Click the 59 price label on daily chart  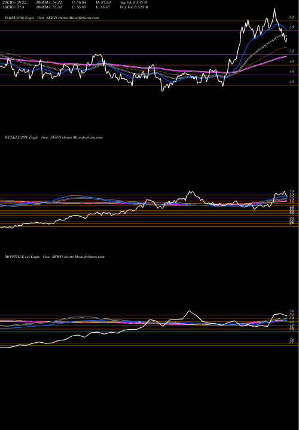click(x=292, y=27)
